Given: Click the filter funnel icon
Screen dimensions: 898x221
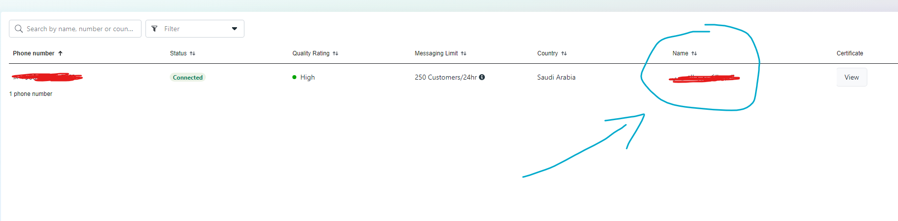Looking at the screenshot, I should (x=154, y=29).
